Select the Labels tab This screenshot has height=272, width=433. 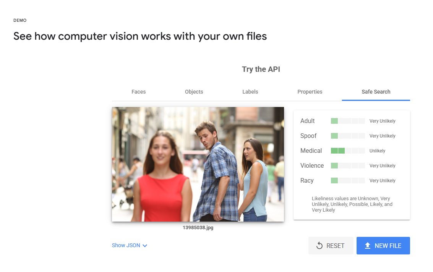pyautogui.click(x=250, y=92)
